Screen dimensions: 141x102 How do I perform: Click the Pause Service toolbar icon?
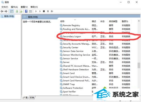pyautogui.click(x=48, y=11)
